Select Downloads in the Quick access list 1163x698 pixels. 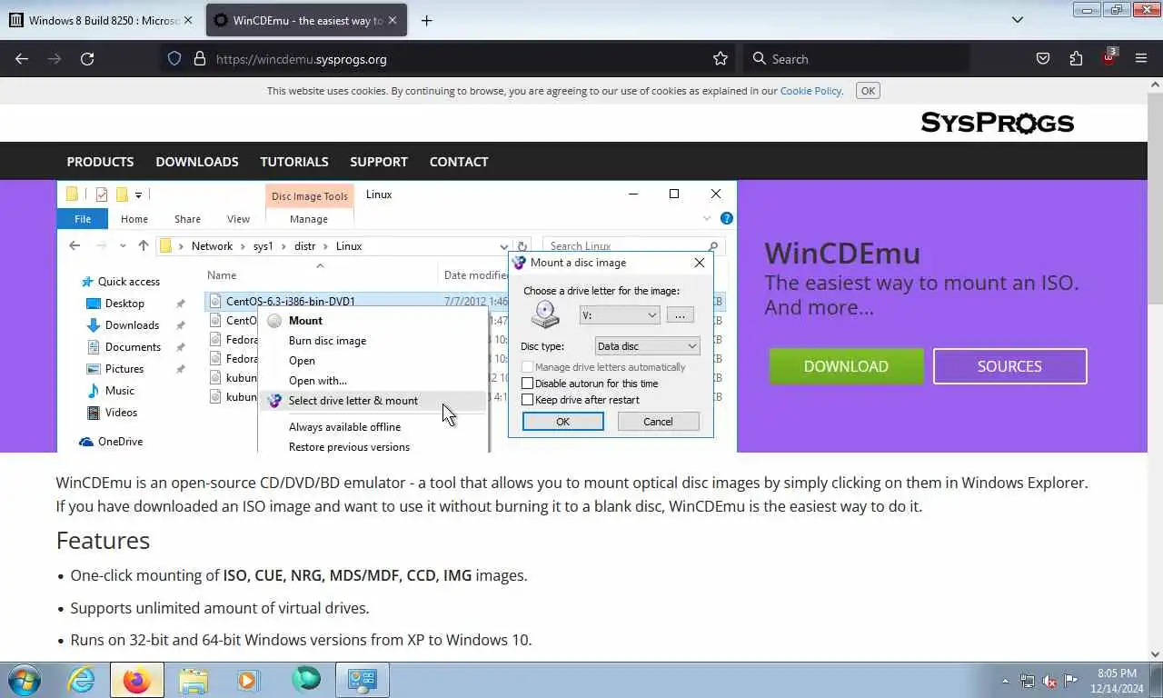[132, 325]
